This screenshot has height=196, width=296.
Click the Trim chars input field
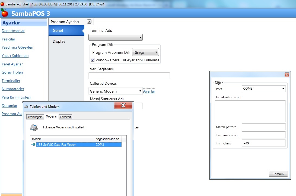pyautogui.click(x=263, y=143)
